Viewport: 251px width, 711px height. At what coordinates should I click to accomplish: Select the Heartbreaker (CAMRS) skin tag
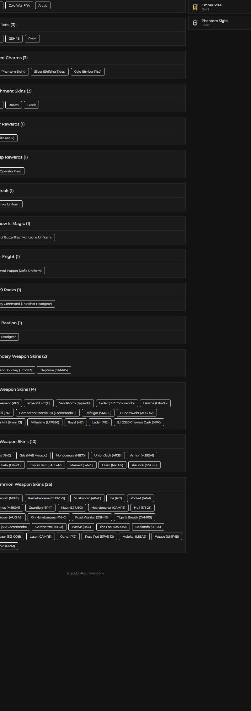(108, 507)
